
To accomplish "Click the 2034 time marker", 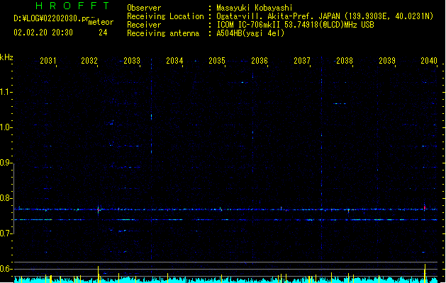I will [x=174, y=61].
